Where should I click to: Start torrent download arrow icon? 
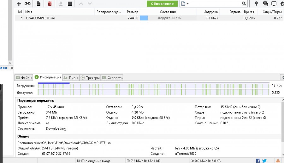(61, 3)
